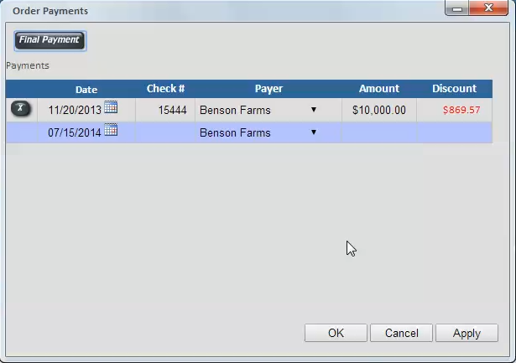Click the check number 15444 field

coord(165,110)
